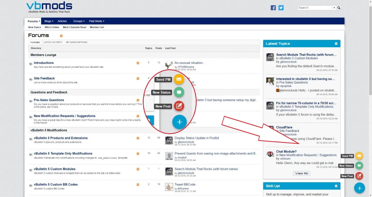Image resolution: width=372 pixels, height=197 pixels.
Task: Collapse the Skill Up! panel
Action: coord(336,186)
